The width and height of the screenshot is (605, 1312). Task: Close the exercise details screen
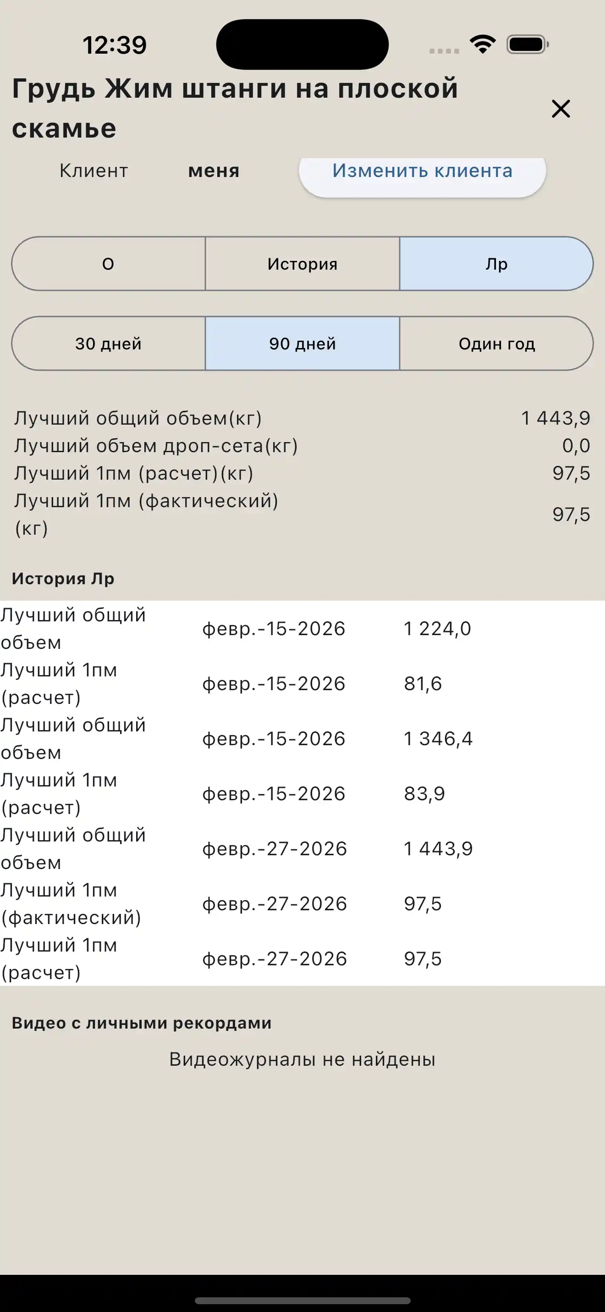coord(560,109)
